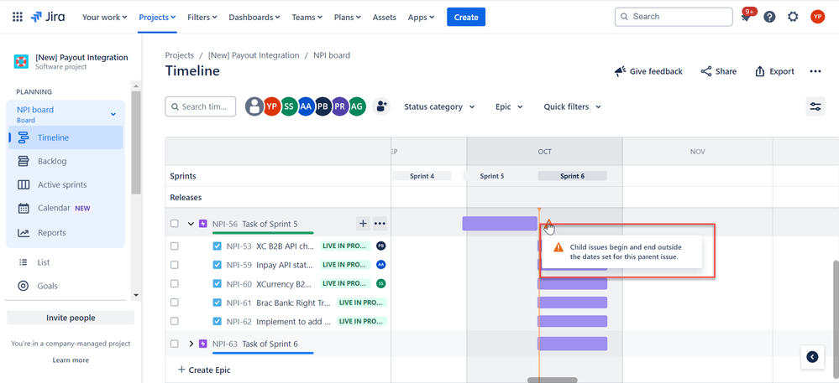The width and height of the screenshot is (839, 383).
Task: Open the Apps menu
Action: coord(421,17)
